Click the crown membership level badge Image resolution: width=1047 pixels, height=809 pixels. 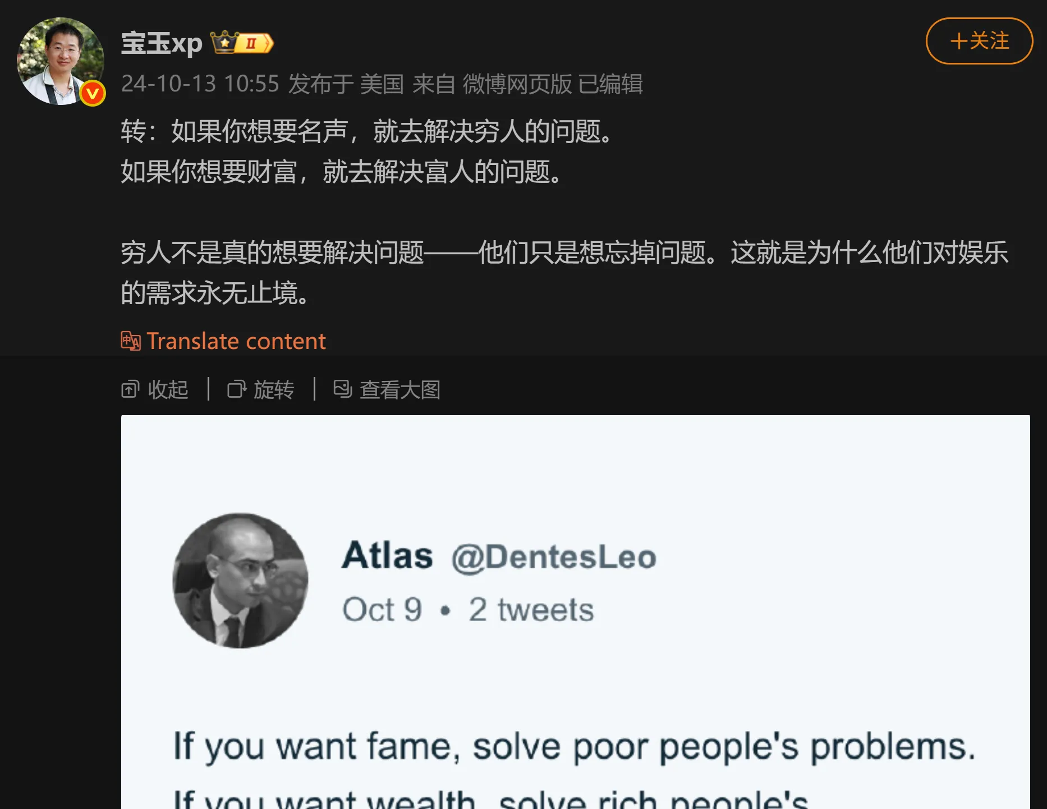[x=242, y=43]
